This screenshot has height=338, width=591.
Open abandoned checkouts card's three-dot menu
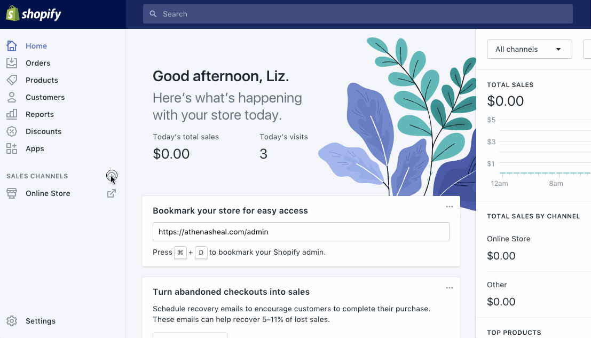tap(450, 288)
